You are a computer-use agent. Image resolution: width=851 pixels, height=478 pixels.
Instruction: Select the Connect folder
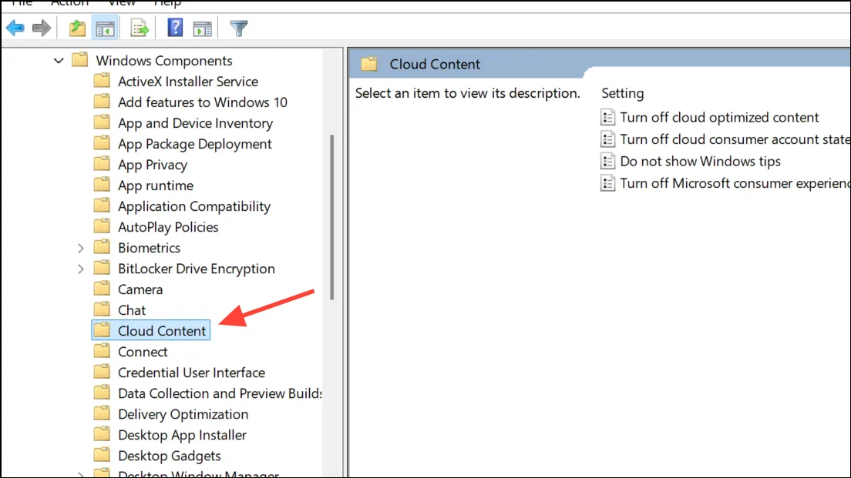143,352
